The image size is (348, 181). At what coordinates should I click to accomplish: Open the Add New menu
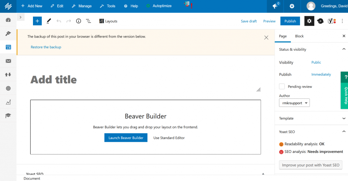(32, 6)
